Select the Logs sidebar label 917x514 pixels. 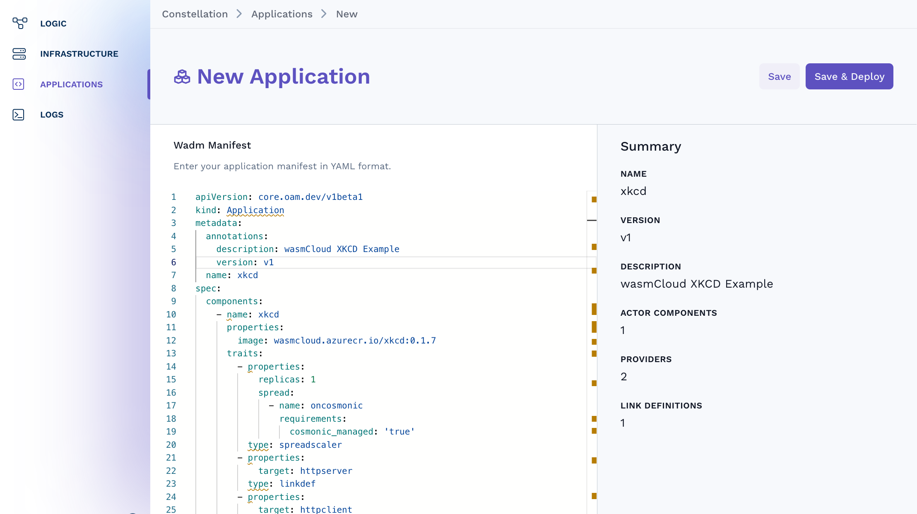[x=52, y=115]
